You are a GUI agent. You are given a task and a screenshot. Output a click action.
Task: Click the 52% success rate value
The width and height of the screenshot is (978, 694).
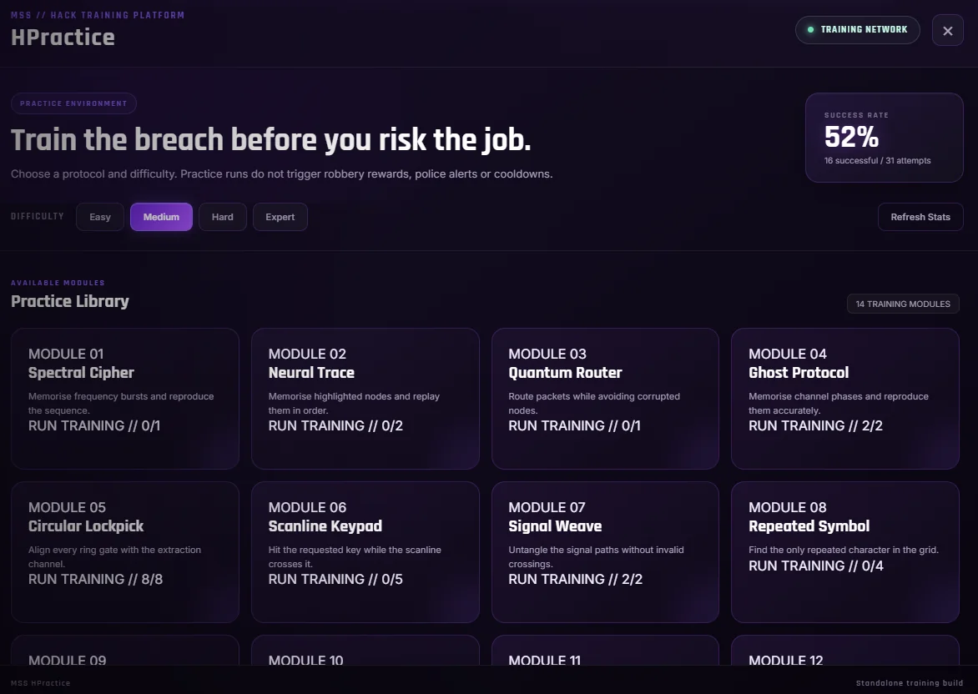pyautogui.click(x=851, y=137)
